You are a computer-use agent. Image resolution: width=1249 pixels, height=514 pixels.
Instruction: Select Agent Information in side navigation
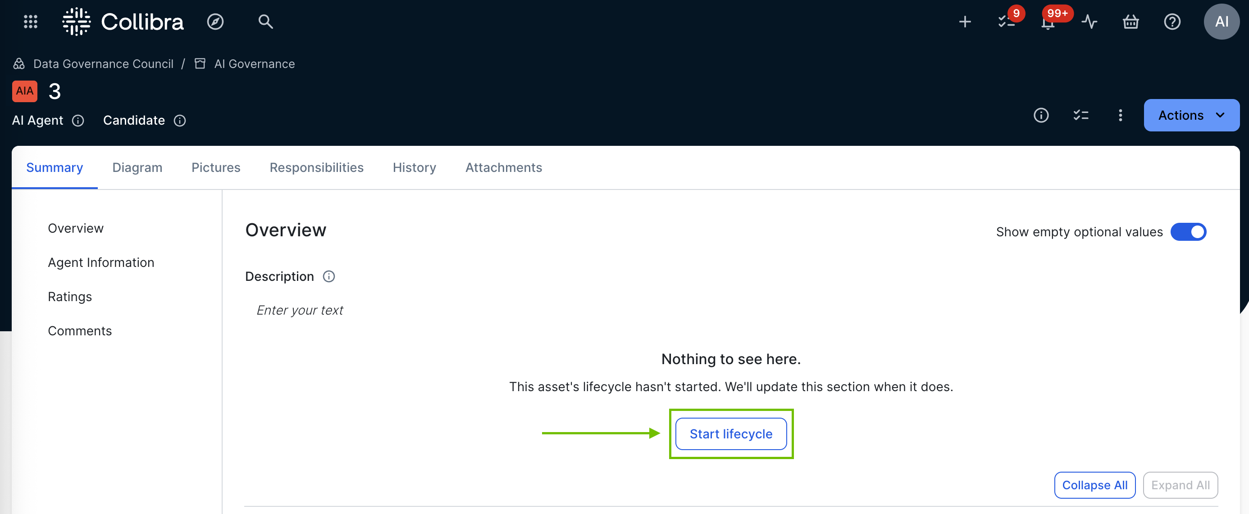[x=101, y=262]
